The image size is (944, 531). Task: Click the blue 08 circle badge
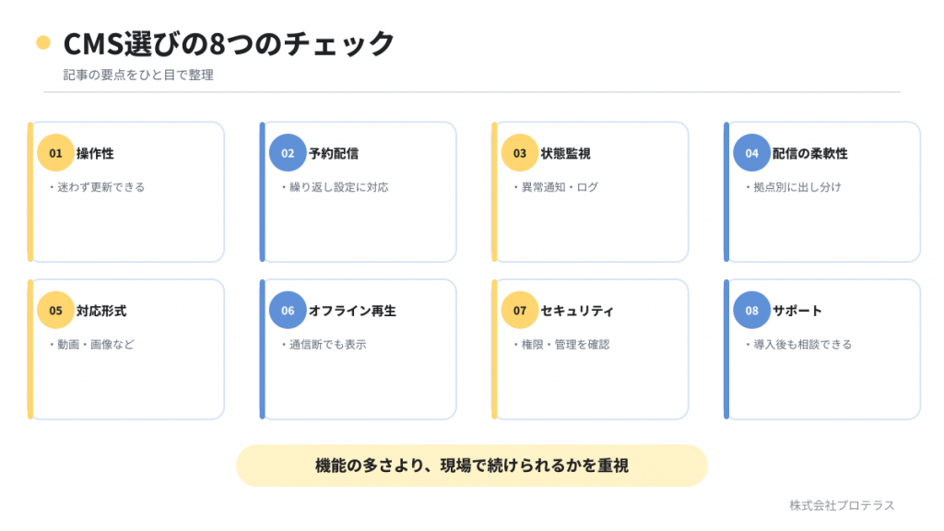752,310
